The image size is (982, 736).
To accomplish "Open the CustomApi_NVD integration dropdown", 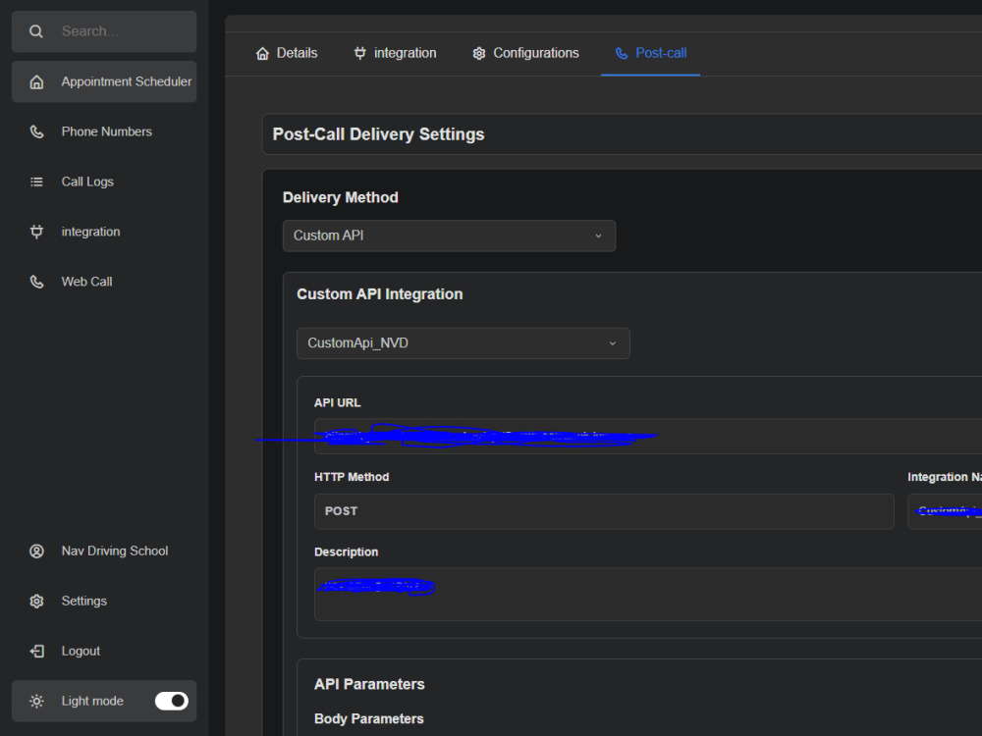I will tap(464, 343).
